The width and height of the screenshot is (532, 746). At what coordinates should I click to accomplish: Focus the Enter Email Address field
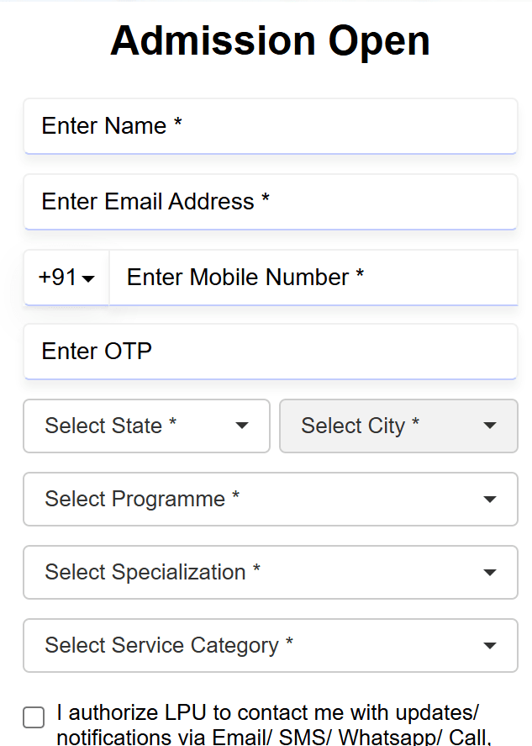pyautogui.click(x=270, y=202)
